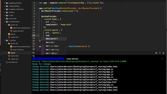Click the 5_services folder icon
The height and width of the screenshot is (94, 167).
pyautogui.click(x=7, y=19)
